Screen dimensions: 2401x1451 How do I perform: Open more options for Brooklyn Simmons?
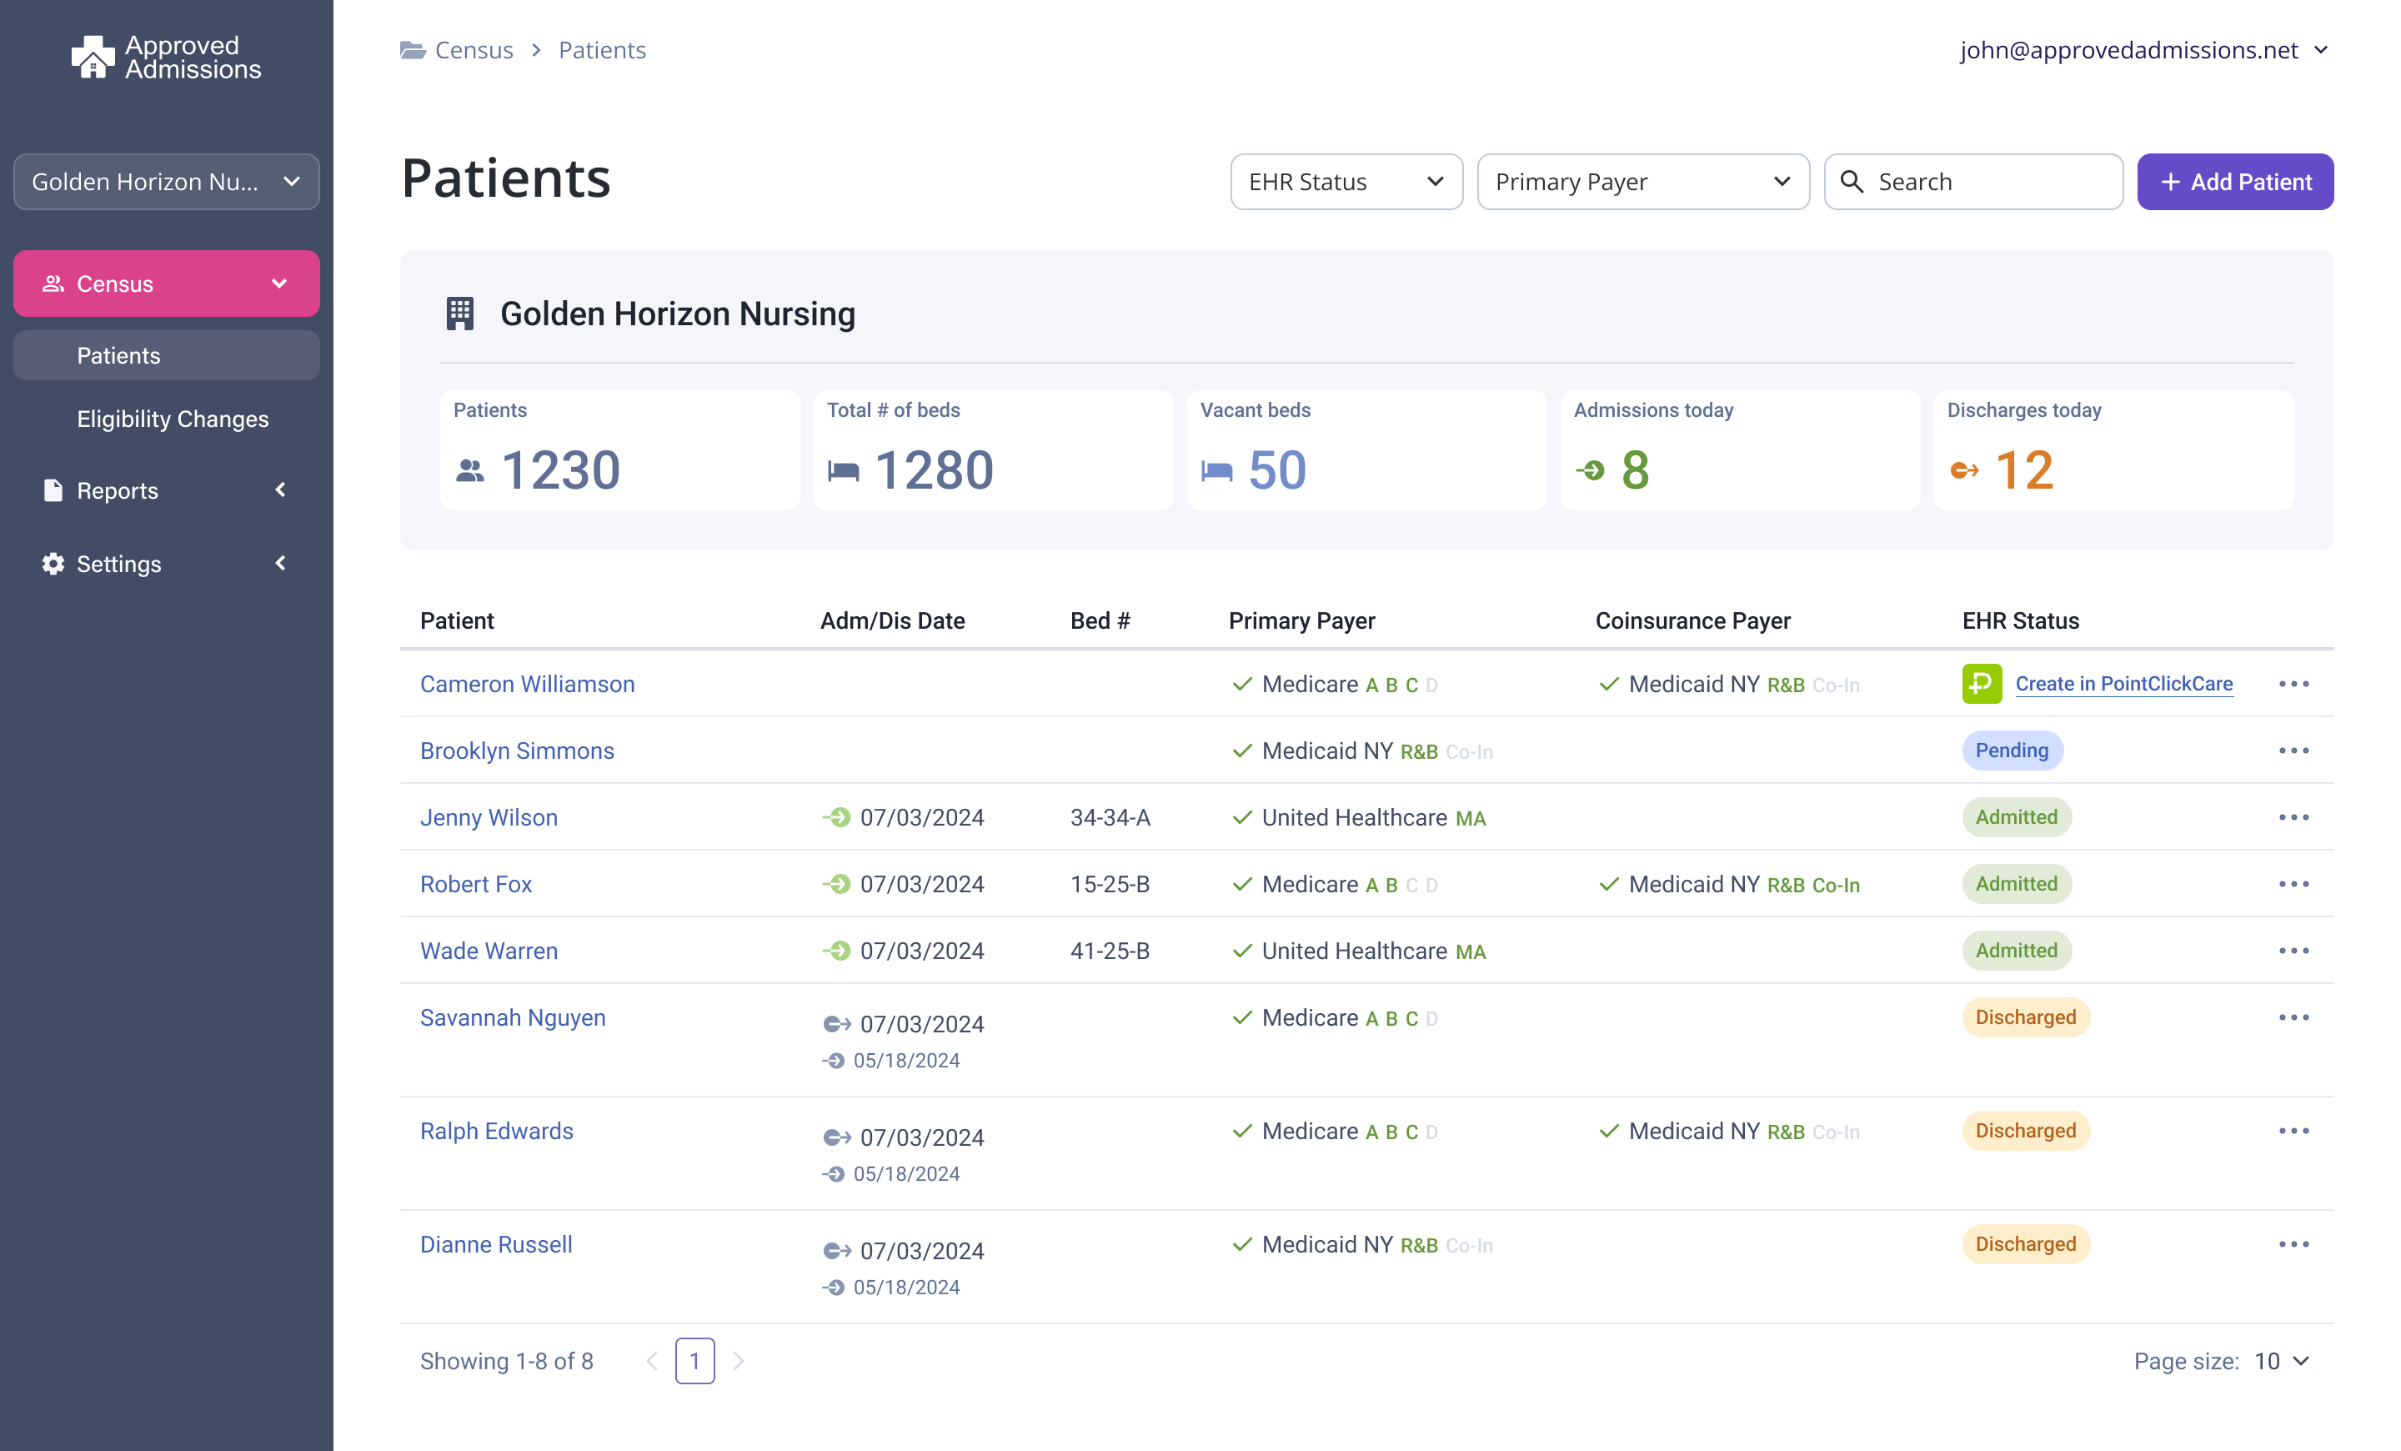[x=2293, y=751]
